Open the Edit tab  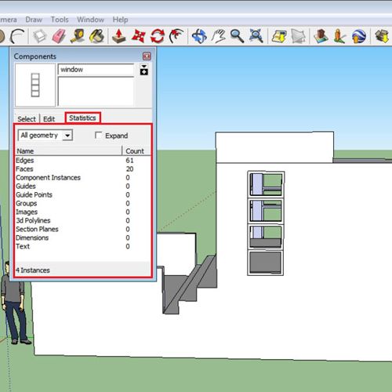(x=49, y=119)
